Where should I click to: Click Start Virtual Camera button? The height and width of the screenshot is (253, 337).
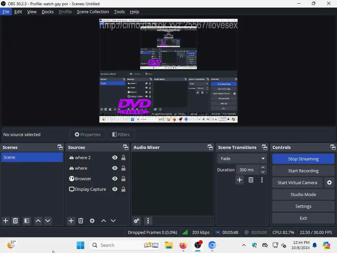coord(298,183)
